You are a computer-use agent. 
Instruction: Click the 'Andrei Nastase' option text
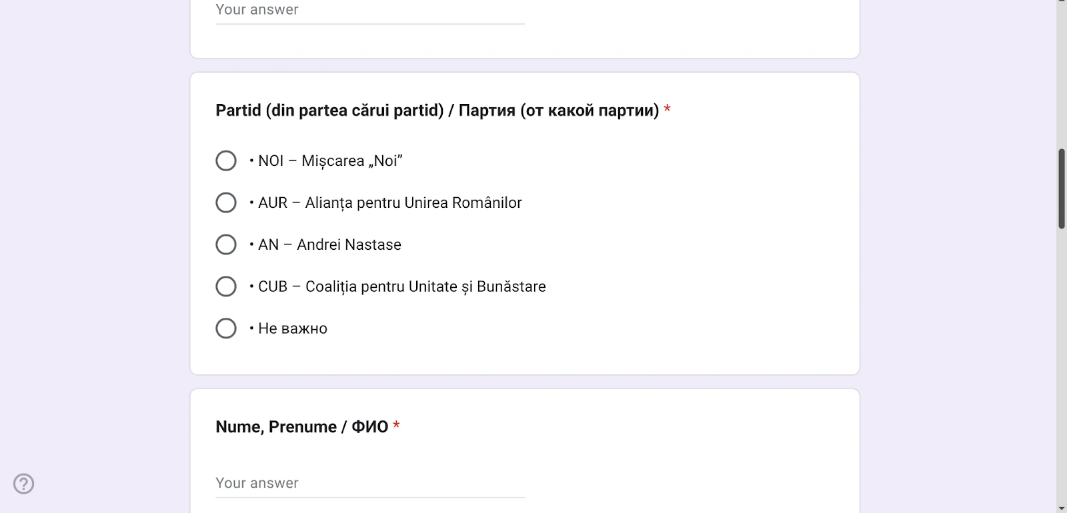[x=349, y=245]
